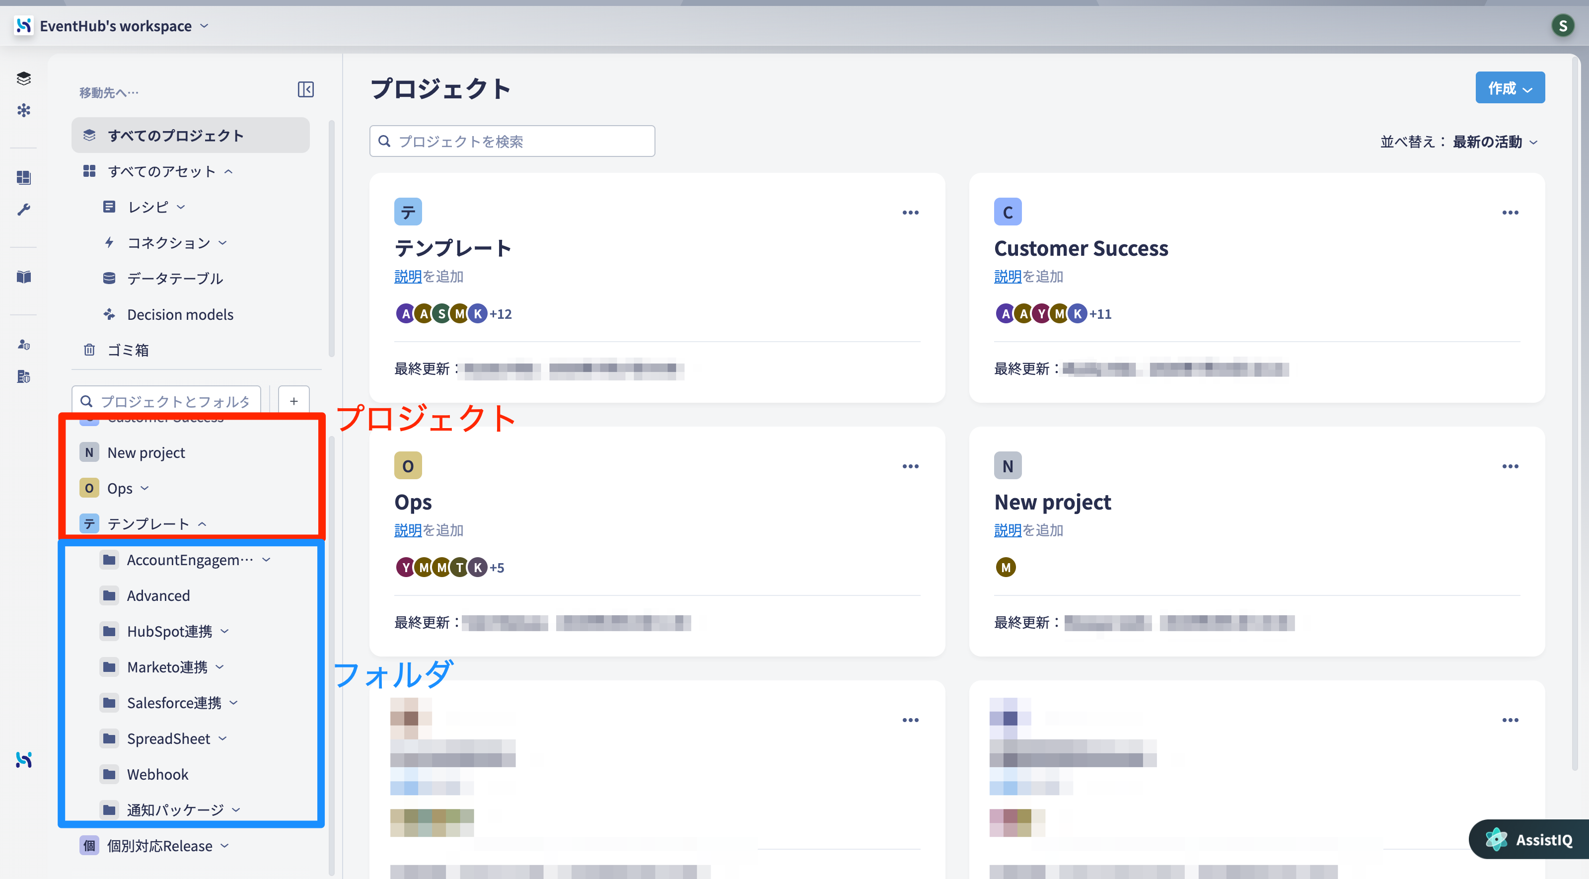Expand the Ops project chevron in sidebar

144,488
